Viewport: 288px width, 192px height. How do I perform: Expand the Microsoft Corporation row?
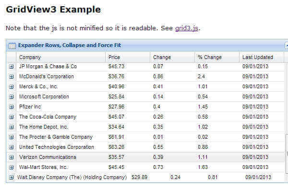point(12,97)
